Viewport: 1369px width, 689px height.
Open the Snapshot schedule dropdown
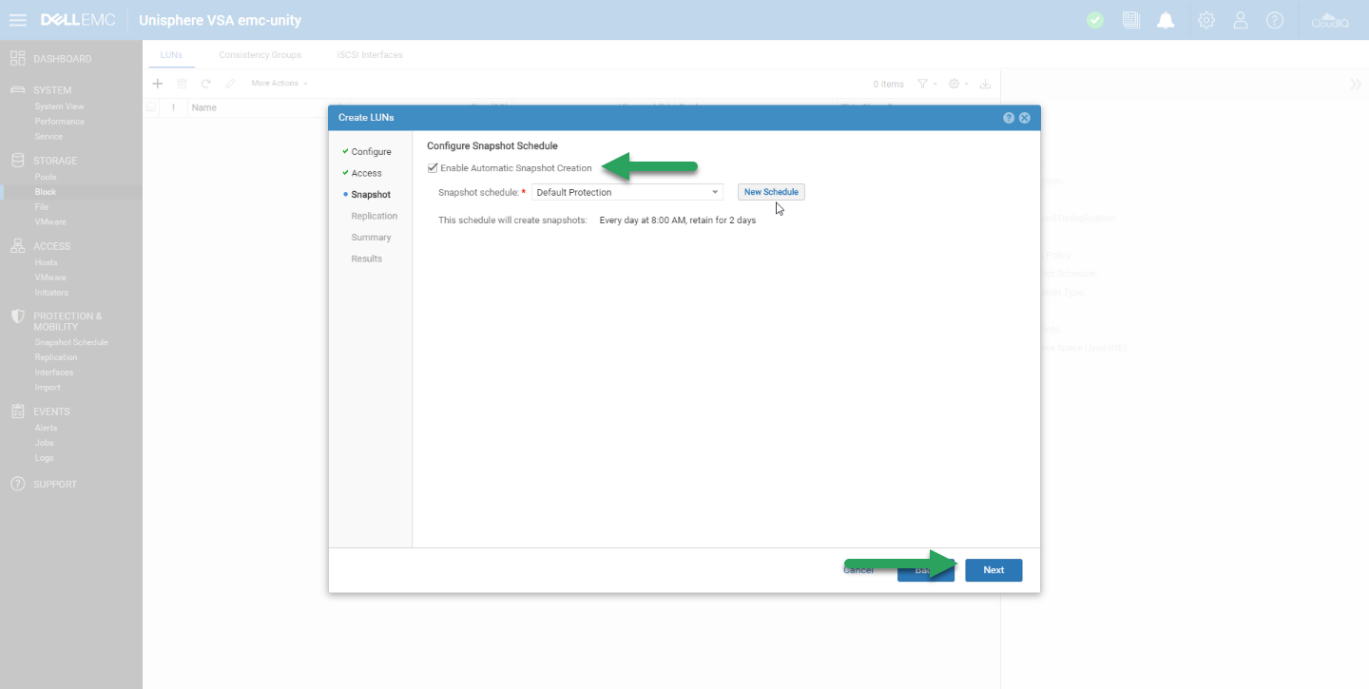pos(627,192)
